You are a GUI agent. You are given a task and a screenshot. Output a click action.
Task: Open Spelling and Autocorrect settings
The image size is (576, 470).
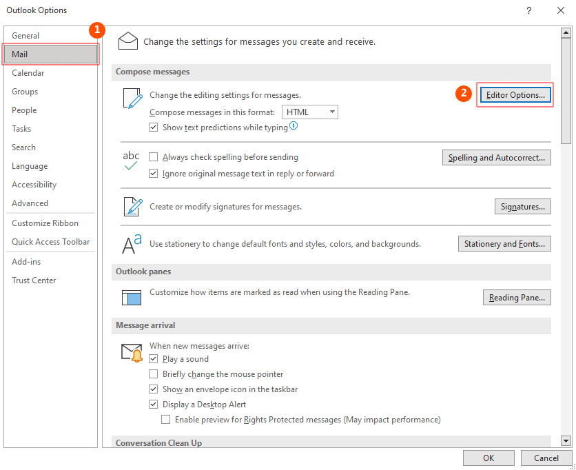click(x=496, y=158)
